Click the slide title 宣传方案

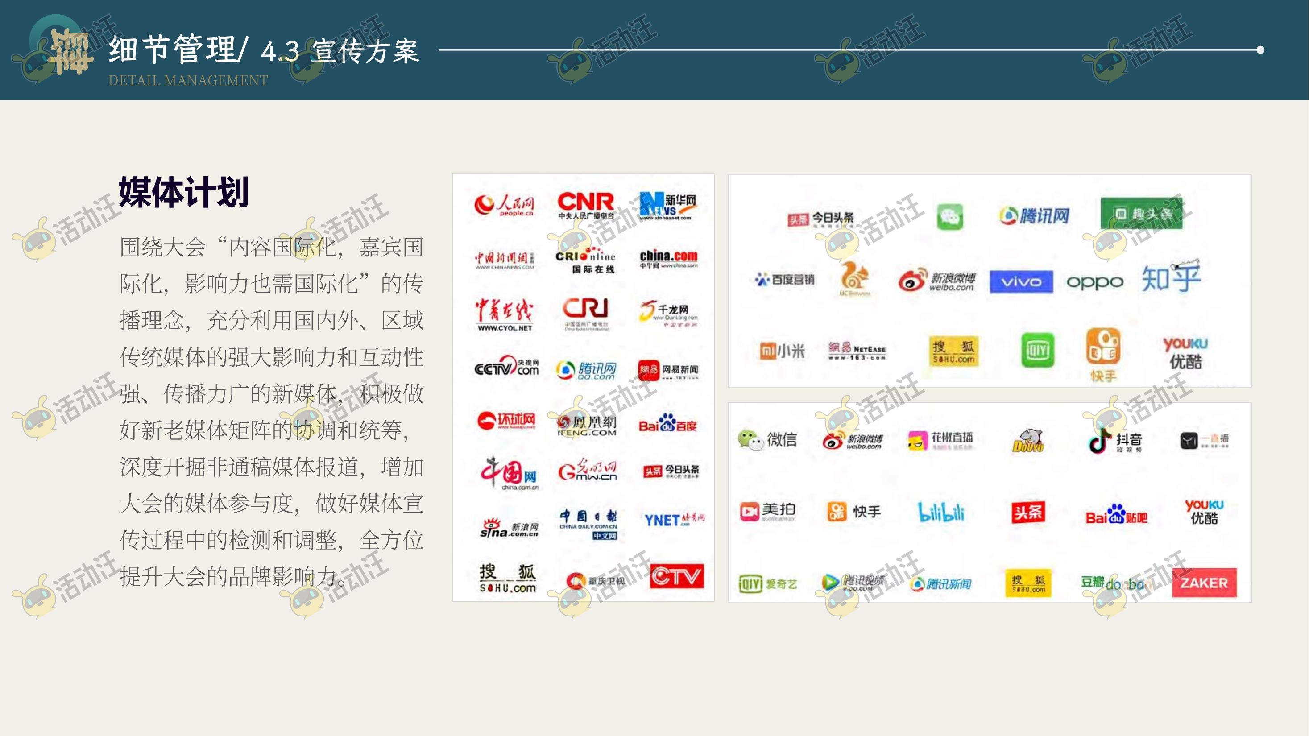(x=365, y=51)
